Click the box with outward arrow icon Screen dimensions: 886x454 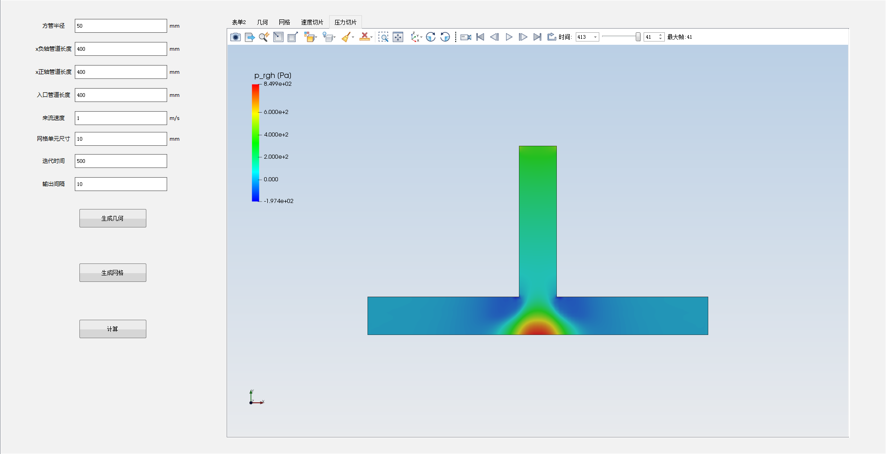coord(293,37)
